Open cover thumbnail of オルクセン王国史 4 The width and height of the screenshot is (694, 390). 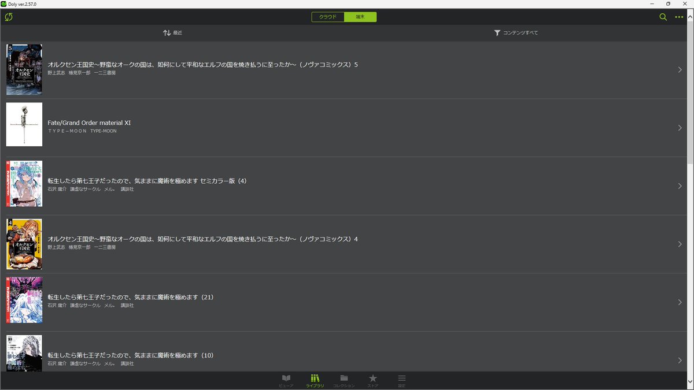click(24, 244)
